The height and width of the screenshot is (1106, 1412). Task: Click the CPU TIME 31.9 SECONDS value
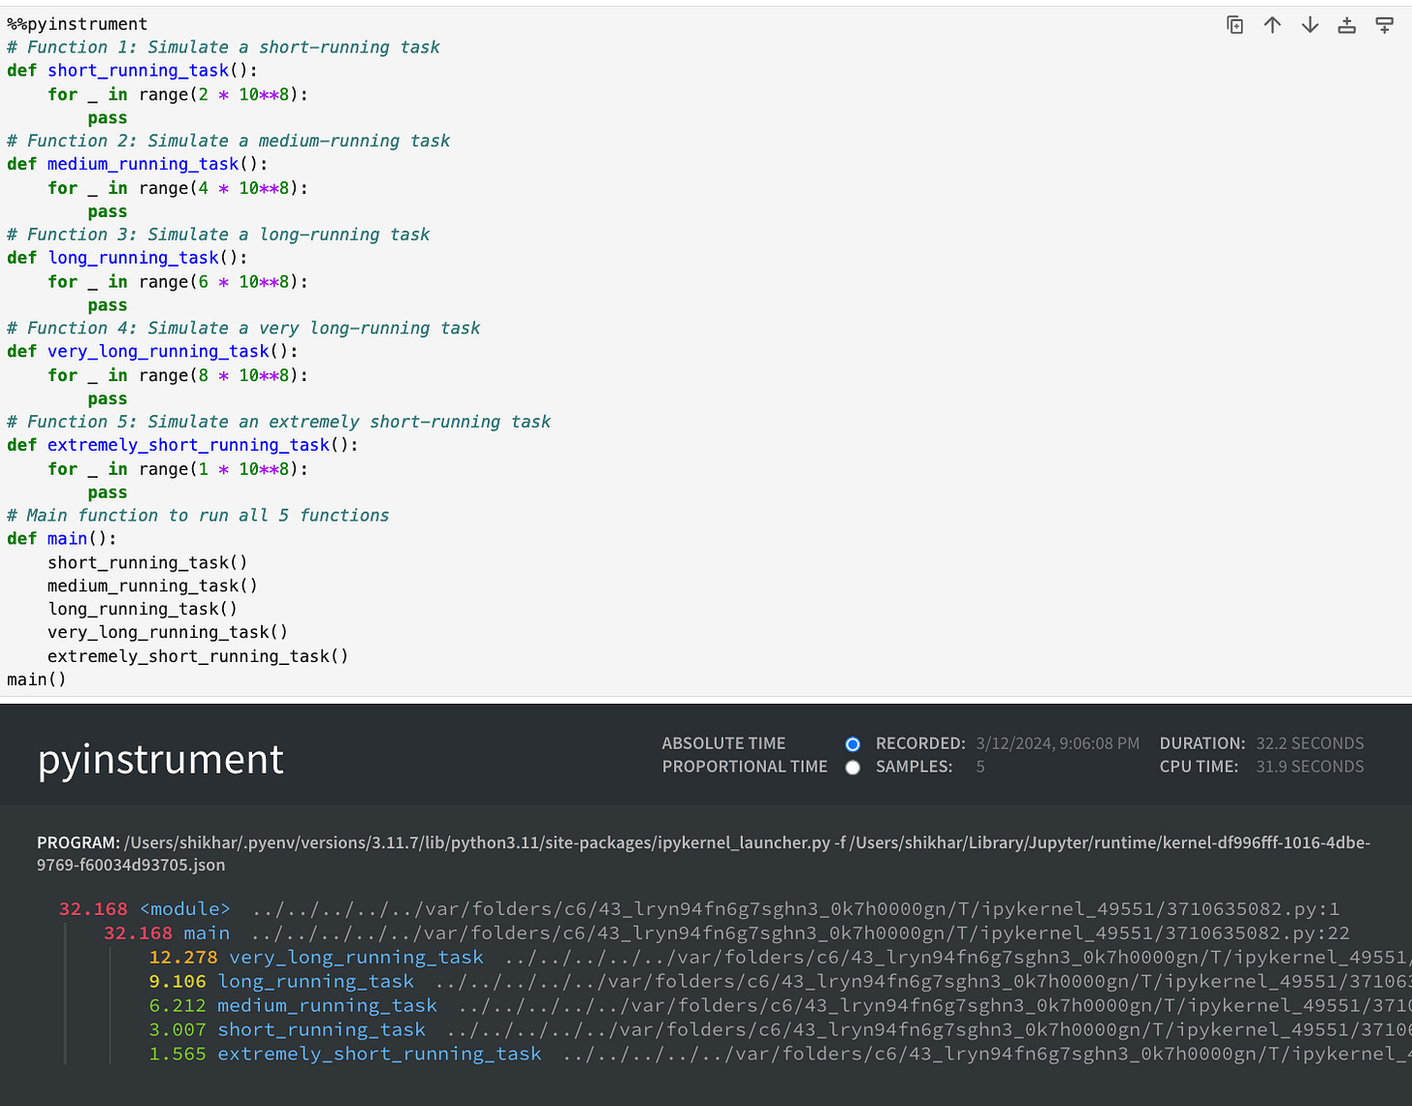pos(1310,767)
